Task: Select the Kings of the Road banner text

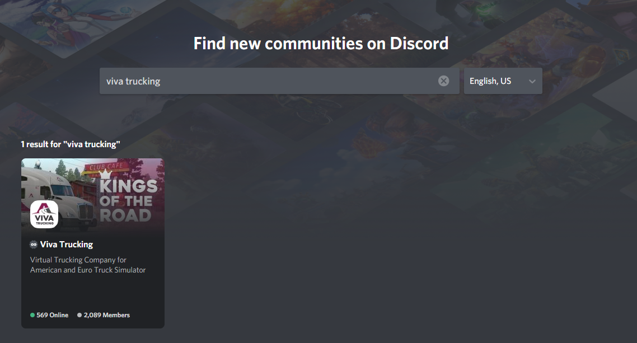Action: tap(128, 200)
